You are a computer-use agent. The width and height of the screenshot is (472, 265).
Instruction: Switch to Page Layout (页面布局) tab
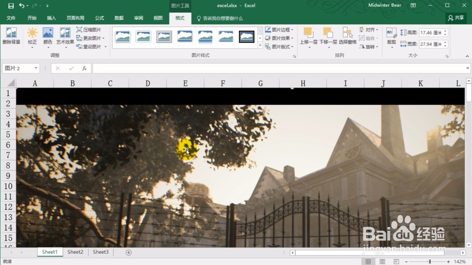tap(75, 18)
